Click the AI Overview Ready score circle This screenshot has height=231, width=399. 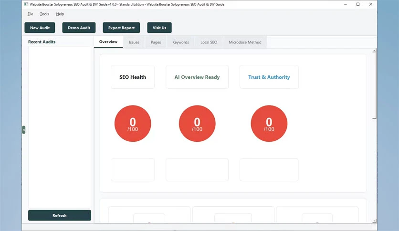click(x=197, y=124)
